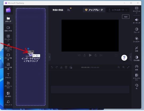The height and width of the screenshot is (111, 144).
Task: Click the cloud sync off icon
Action: [x=69, y=10]
